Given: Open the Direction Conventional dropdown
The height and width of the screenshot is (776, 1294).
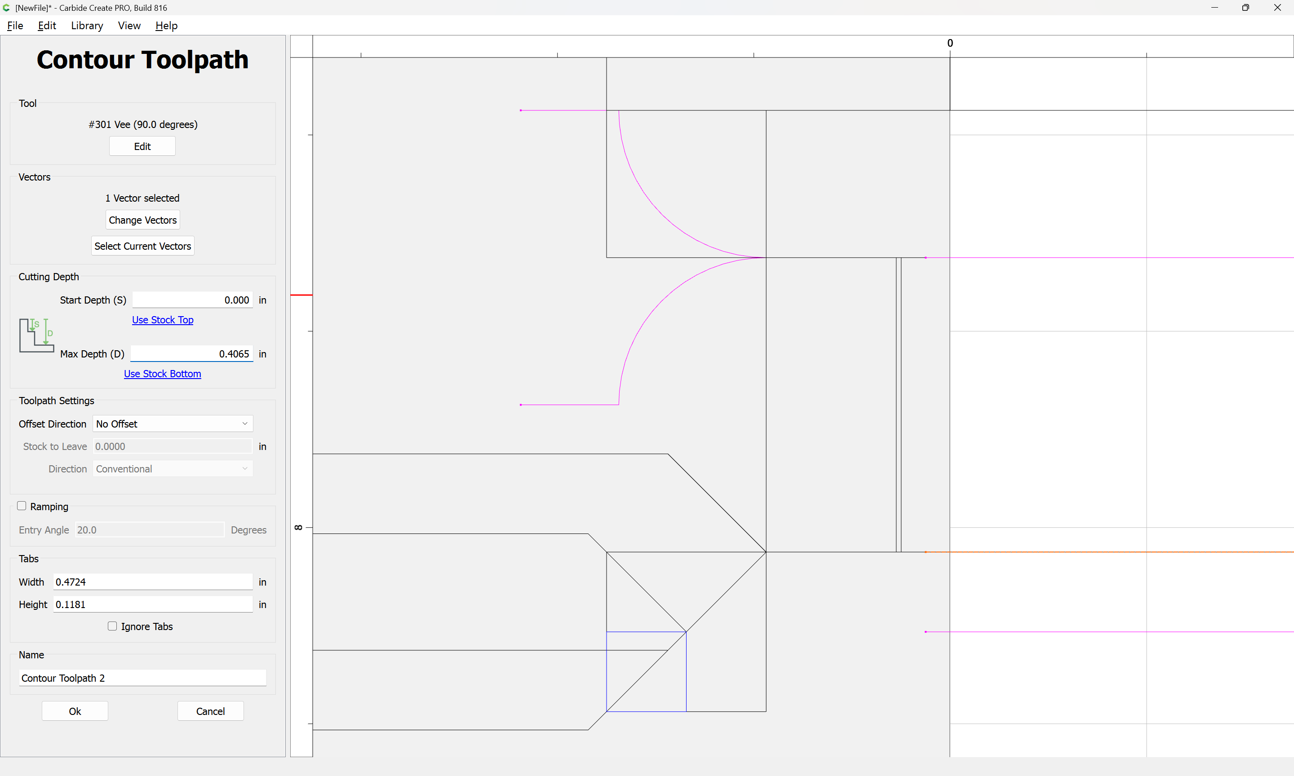Looking at the screenshot, I should pos(173,468).
